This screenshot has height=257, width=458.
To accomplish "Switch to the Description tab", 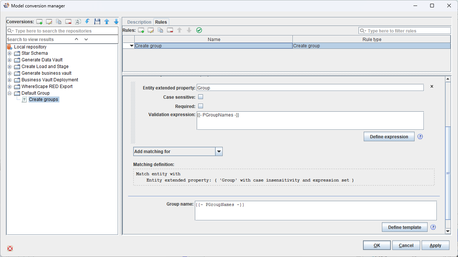I will point(139,22).
